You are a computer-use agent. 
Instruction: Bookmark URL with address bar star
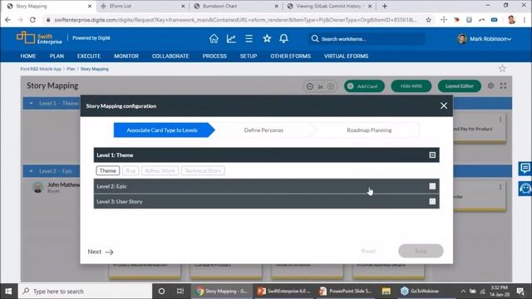pos(429,20)
